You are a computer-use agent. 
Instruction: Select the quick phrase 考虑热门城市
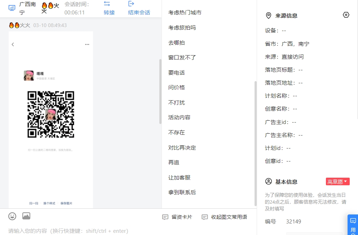pos(185,13)
